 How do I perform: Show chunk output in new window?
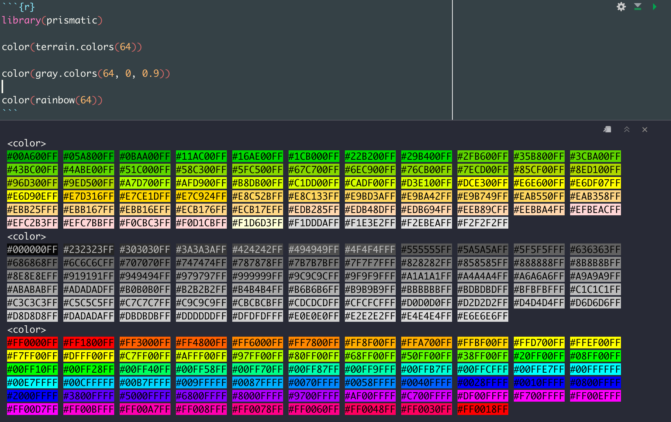click(x=607, y=130)
